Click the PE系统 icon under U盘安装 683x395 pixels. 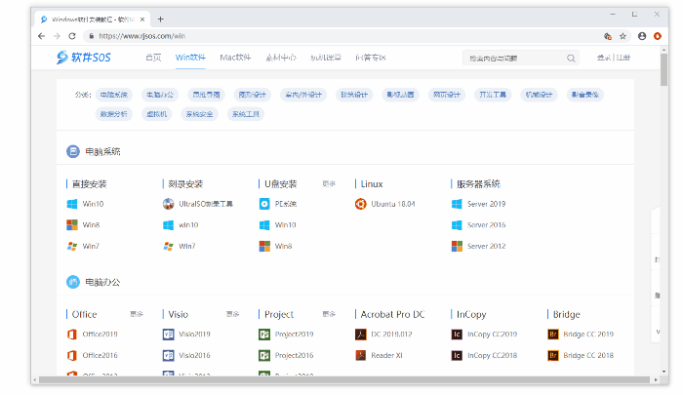click(264, 204)
